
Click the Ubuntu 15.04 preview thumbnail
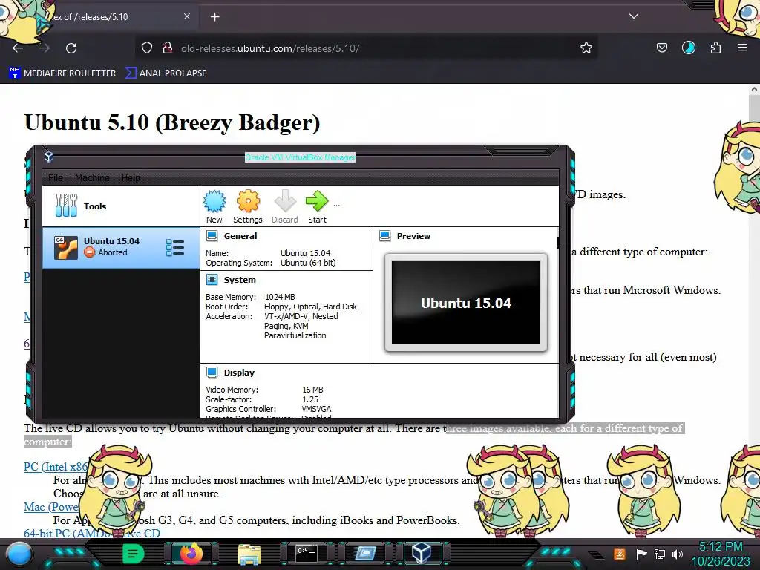pos(466,303)
